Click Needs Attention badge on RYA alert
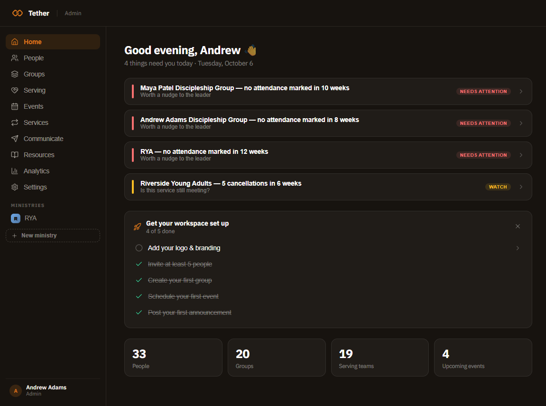 pyautogui.click(x=483, y=155)
